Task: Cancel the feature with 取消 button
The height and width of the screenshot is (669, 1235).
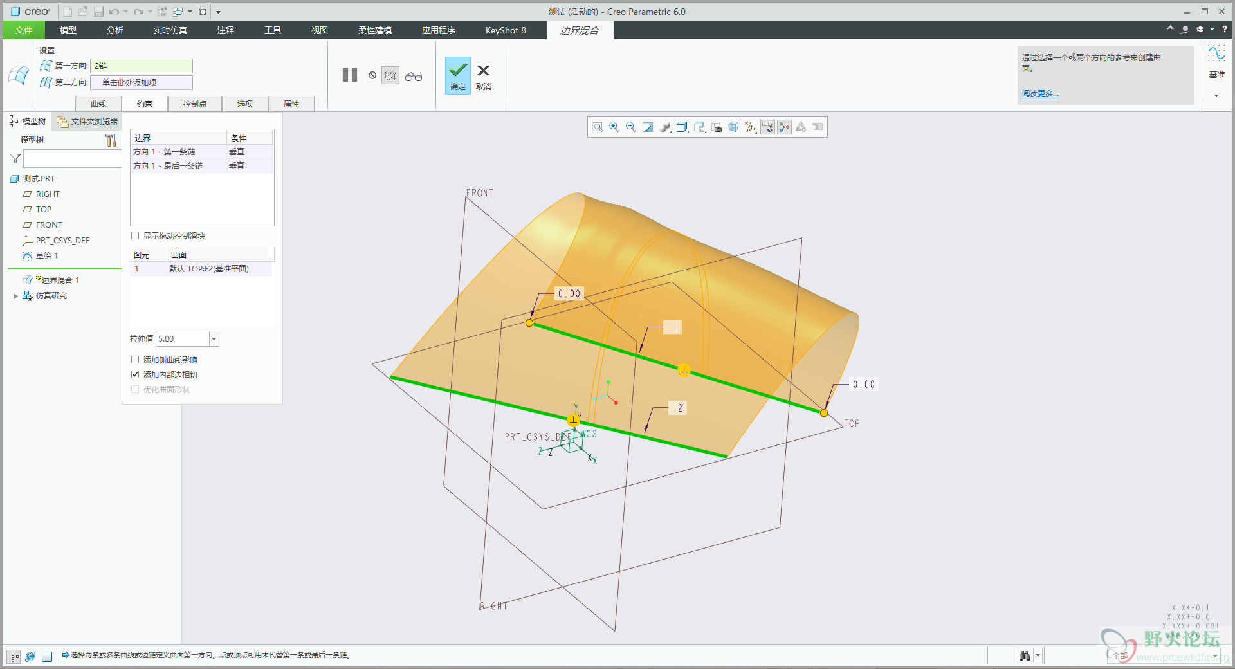Action: tap(484, 75)
